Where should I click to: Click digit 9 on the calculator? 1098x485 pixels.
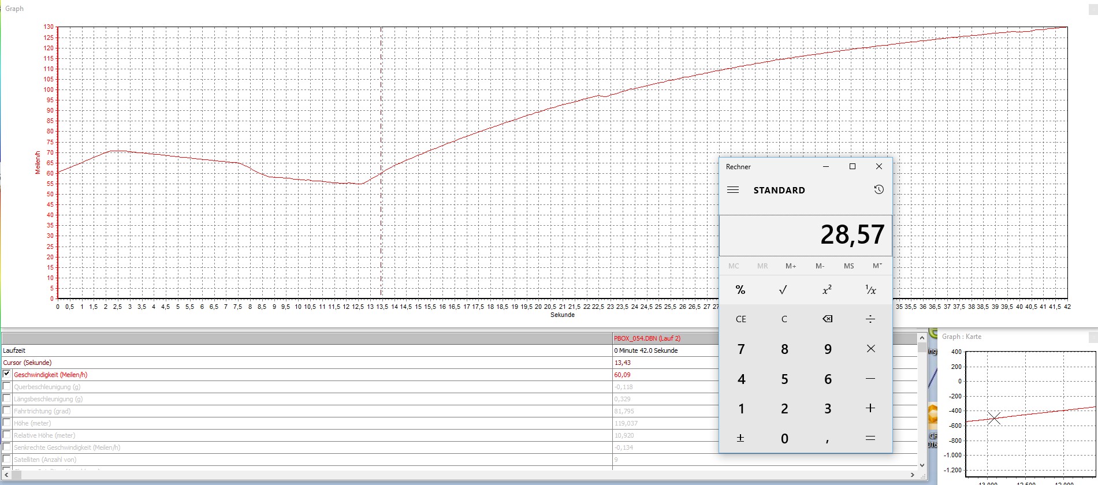[x=828, y=349]
